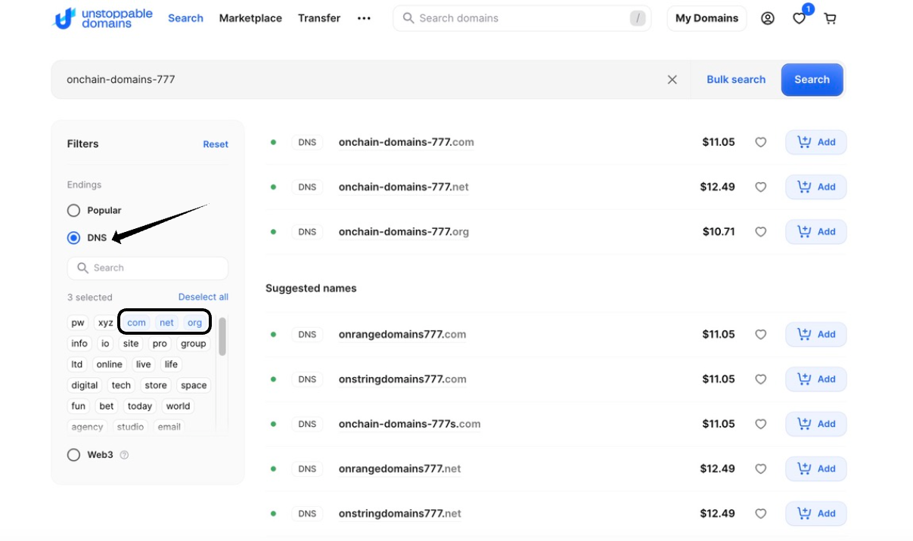Image resolution: width=913 pixels, height=541 pixels.
Task: Click the endings list scrollbar
Action: coord(222,336)
